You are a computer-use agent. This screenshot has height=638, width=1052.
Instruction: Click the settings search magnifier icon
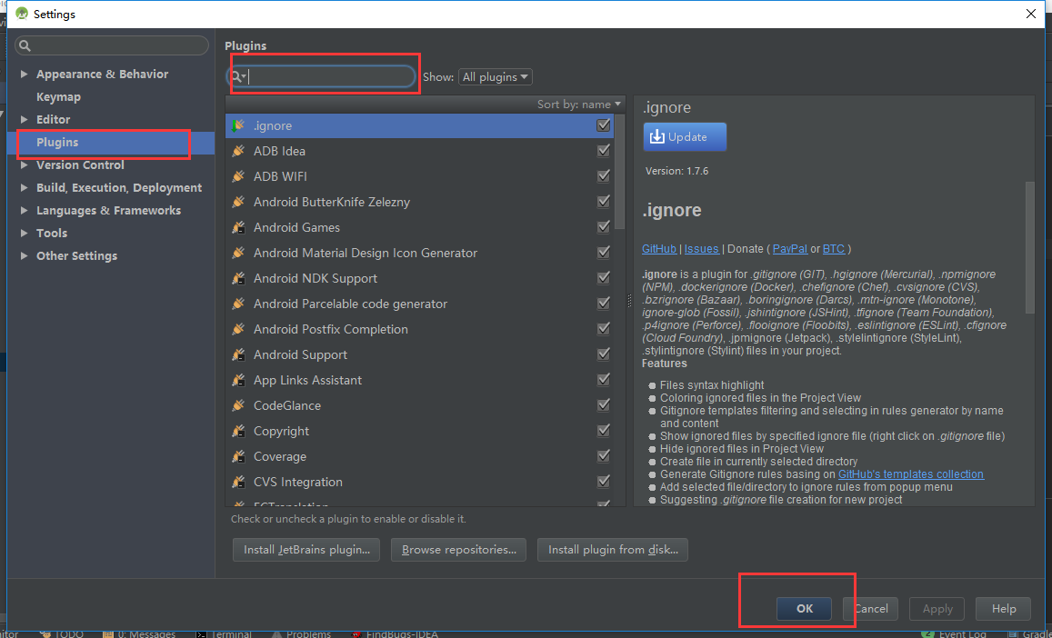coord(25,45)
